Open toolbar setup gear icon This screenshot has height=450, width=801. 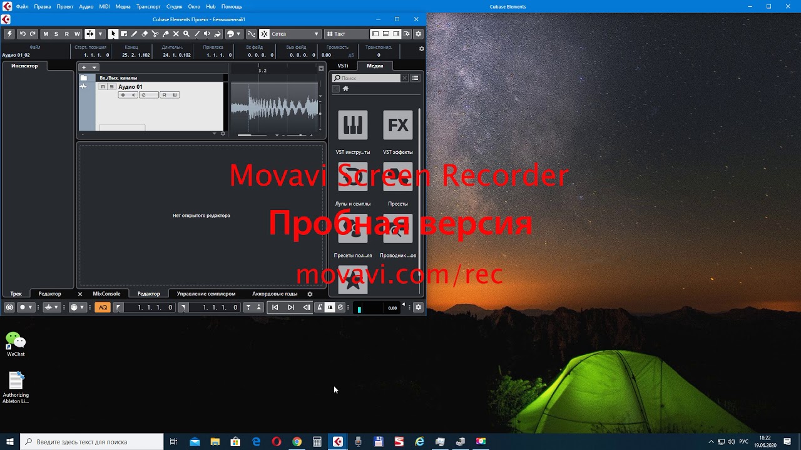pyautogui.click(x=418, y=34)
